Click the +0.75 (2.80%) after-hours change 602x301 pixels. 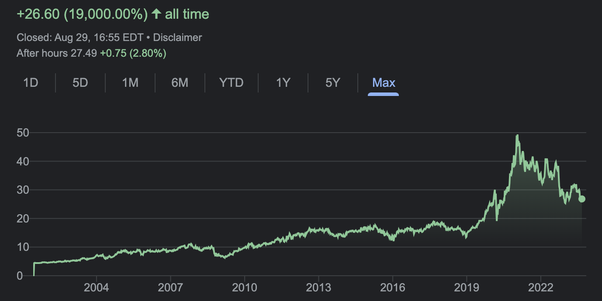[x=133, y=53]
